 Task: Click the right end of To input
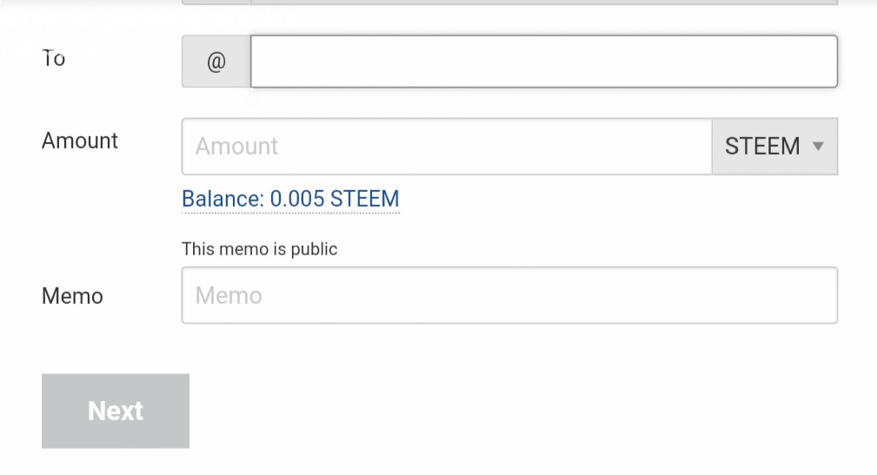pyautogui.click(x=817, y=62)
